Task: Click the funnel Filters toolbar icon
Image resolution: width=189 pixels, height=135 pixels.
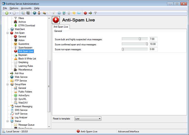Action: click(95, 13)
